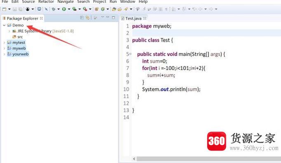Click the editor horizontal scrollbar left arrow
Image resolution: width=281 pixels, height=163 pixels.
tap(134, 159)
